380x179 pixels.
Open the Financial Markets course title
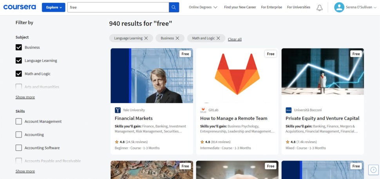coord(134,118)
